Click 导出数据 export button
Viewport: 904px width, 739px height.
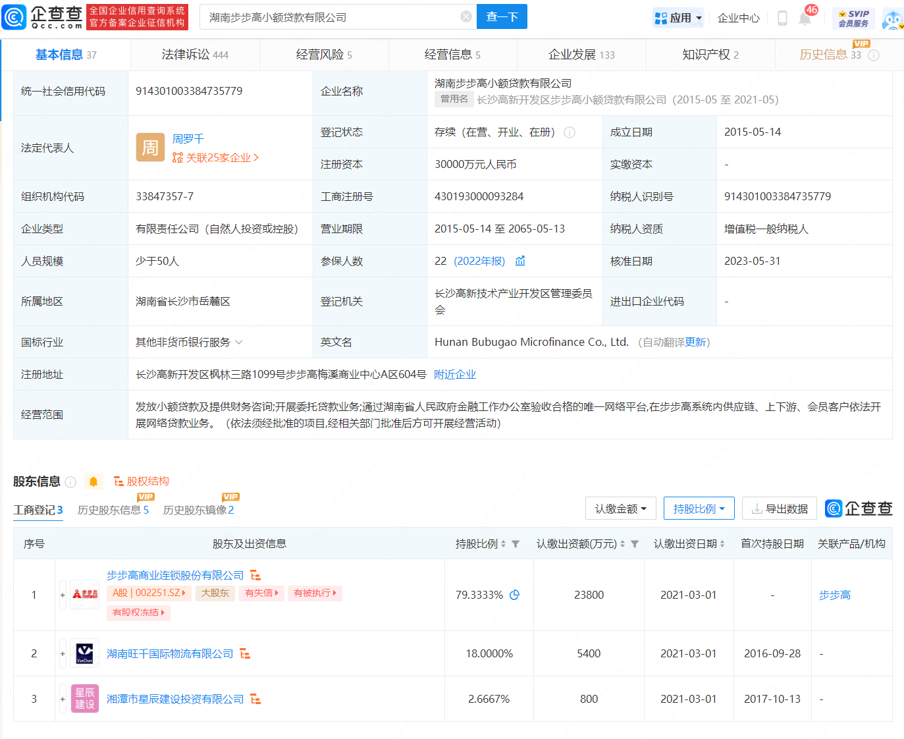click(x=780, y=508)
